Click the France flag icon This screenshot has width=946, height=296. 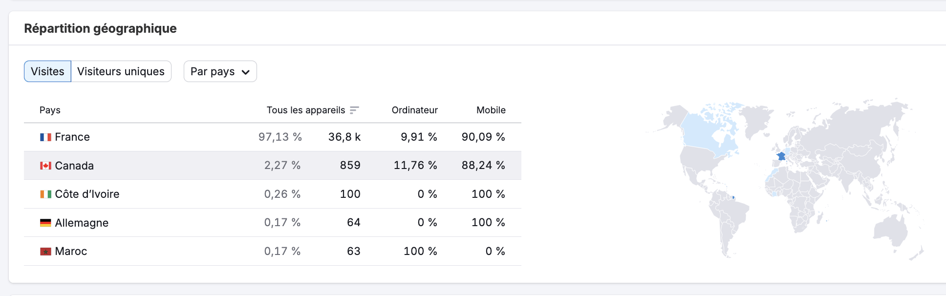pyautogui.click(x=45, y=137)
